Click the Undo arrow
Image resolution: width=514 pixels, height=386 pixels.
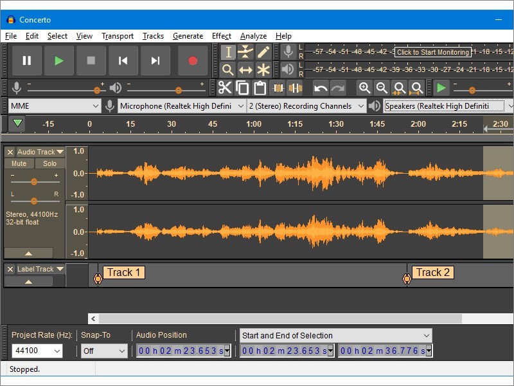321,88
